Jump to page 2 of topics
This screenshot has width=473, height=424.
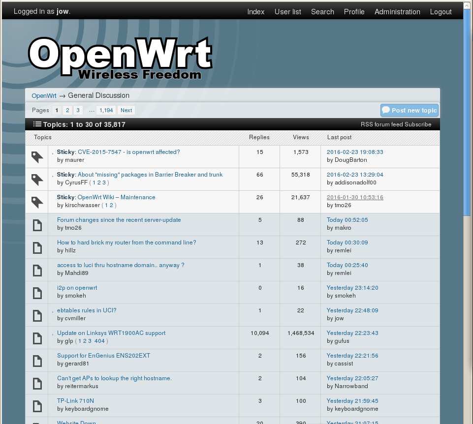coord(67,110)
